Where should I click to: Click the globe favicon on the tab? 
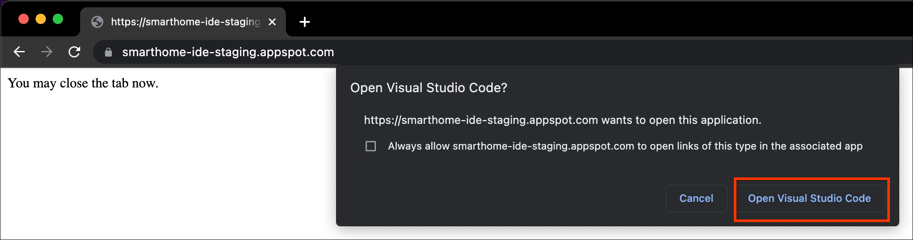[x=97, y=22]
